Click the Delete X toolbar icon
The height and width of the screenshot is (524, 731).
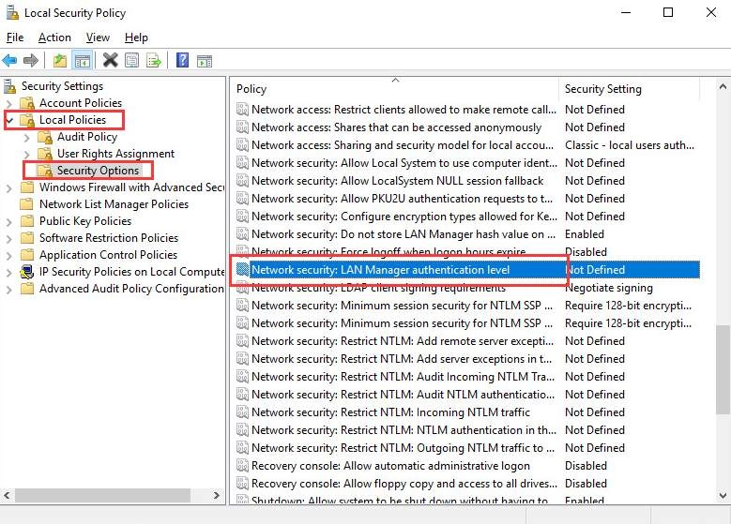[x=110, y=61]
